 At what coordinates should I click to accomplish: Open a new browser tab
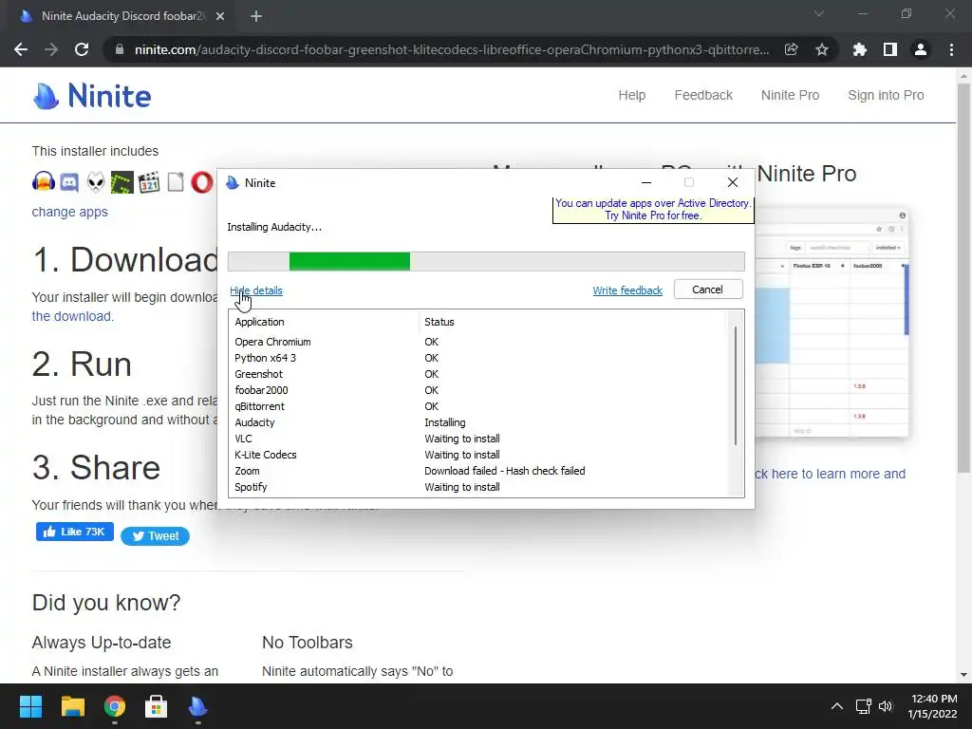tap(256, 16)
